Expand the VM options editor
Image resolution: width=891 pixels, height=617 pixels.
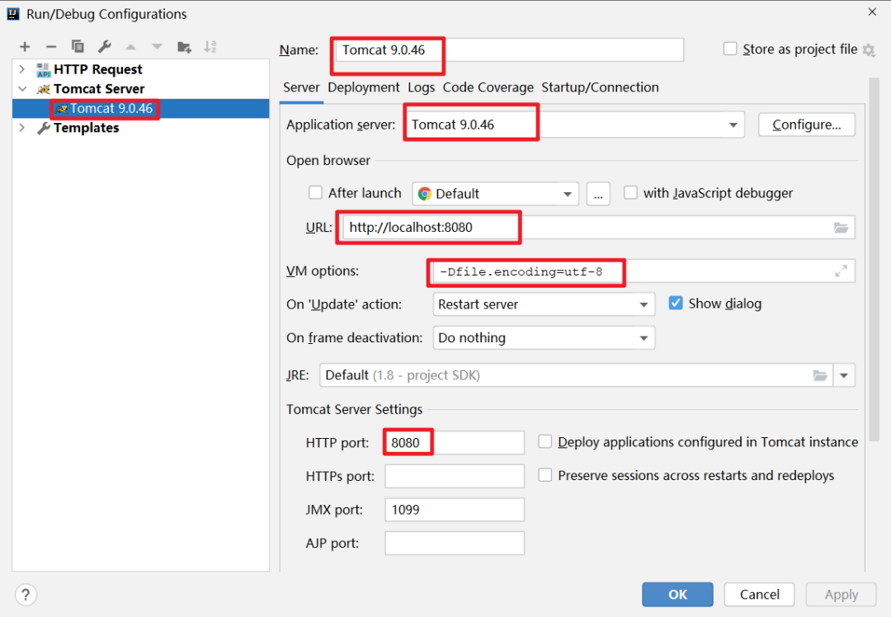pyautogui.click(x=841, y=271)
